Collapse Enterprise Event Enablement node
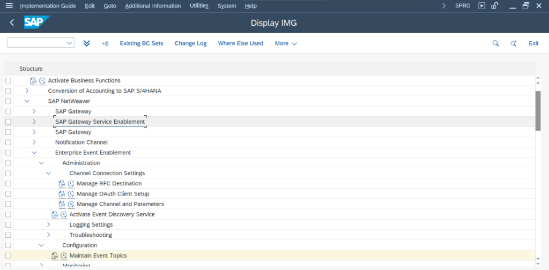549x270 pixels. (34, 153)
